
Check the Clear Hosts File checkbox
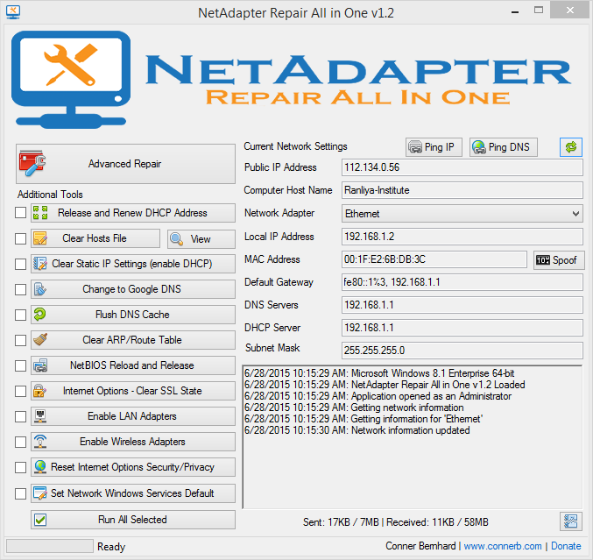click(20, 238)
